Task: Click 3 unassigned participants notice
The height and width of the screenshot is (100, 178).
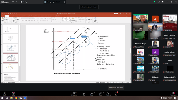Action: coord(116,87)
